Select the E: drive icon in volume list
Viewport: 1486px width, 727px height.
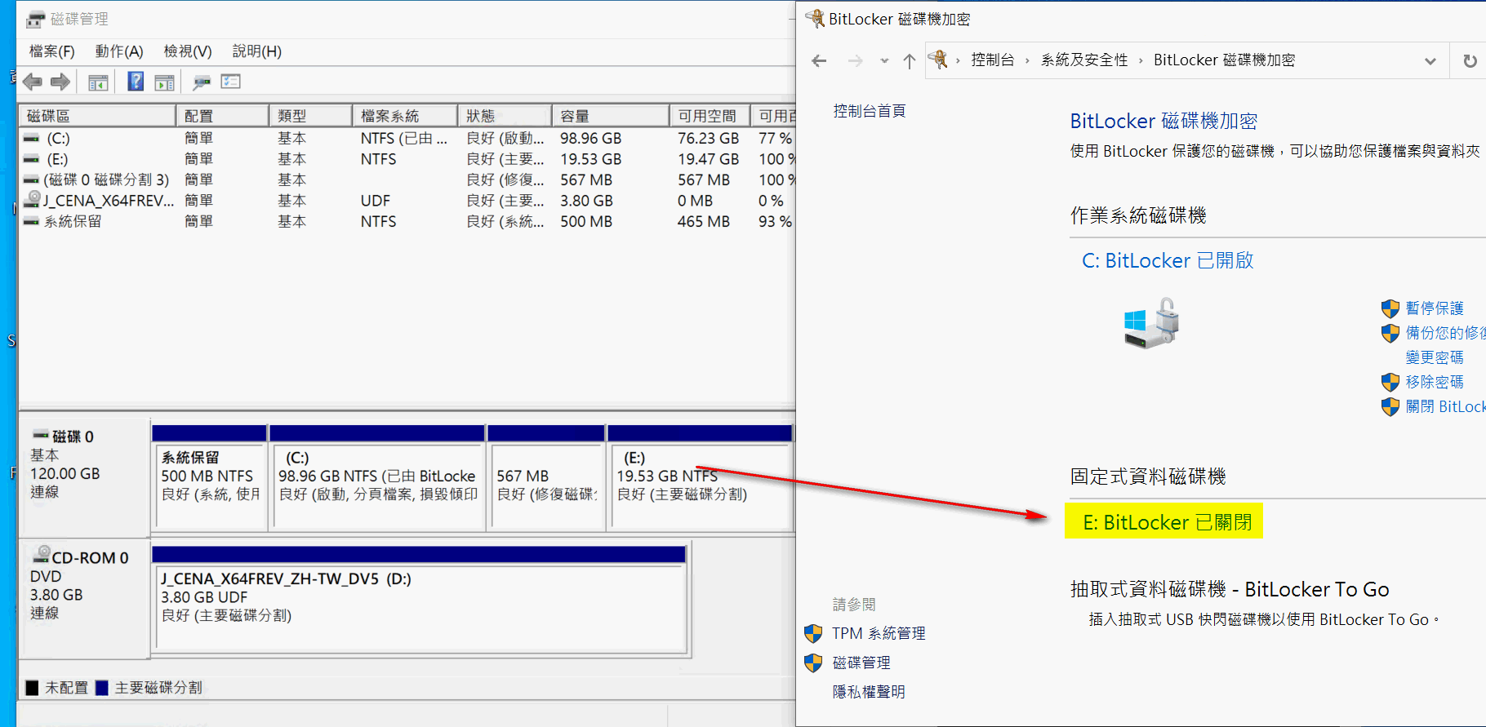[x=31, y=159]
